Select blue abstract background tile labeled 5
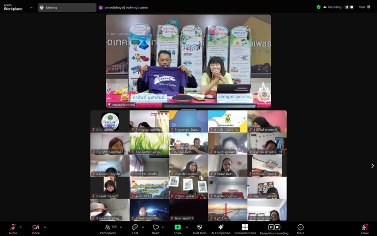Image resolution: width=377 pixels, height=236 pixels. click(x=188, y=121)
